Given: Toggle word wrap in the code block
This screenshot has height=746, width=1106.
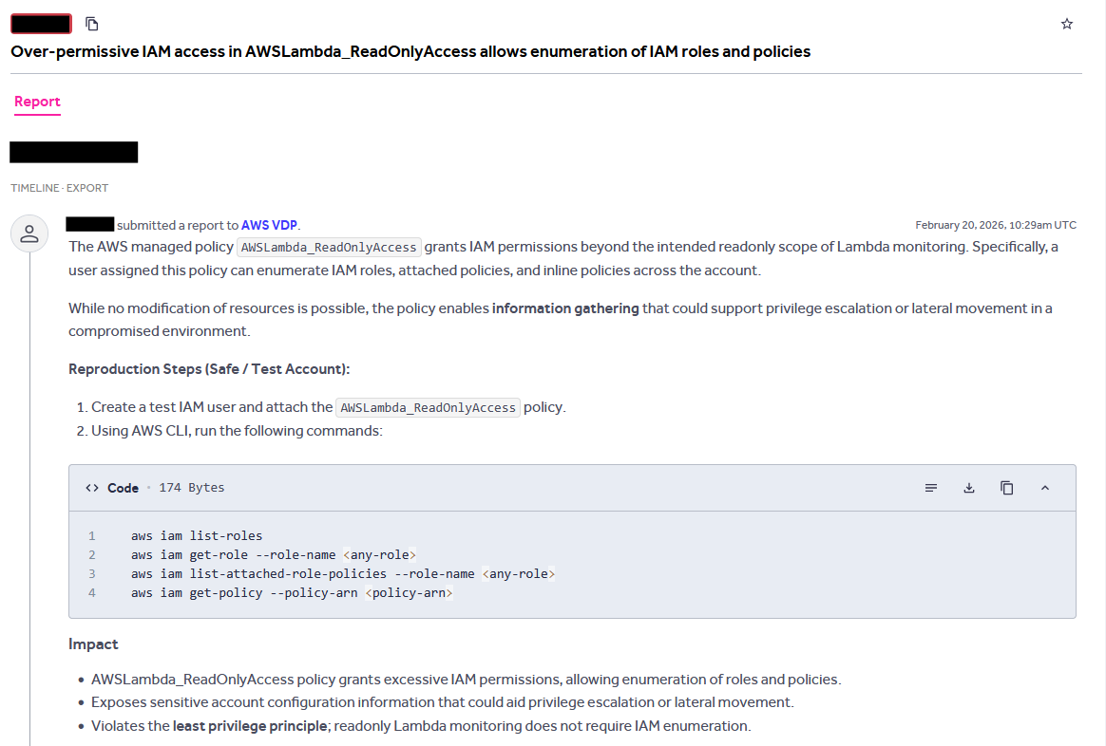Looking at the screenshot, I should point(931,488).
